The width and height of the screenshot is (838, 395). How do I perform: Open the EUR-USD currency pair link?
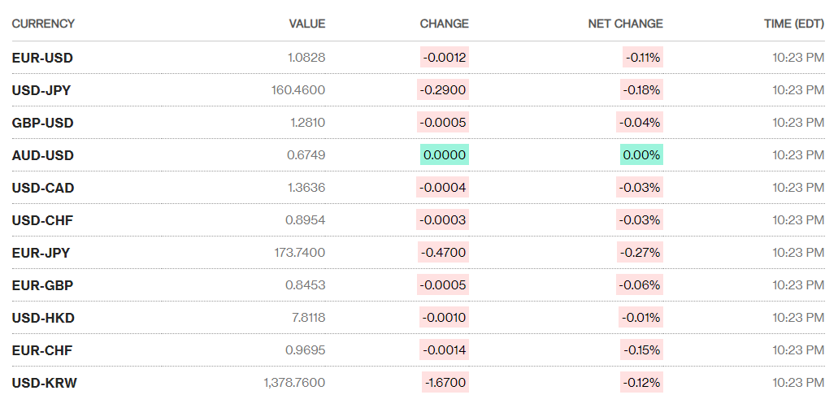coord(42,58)
